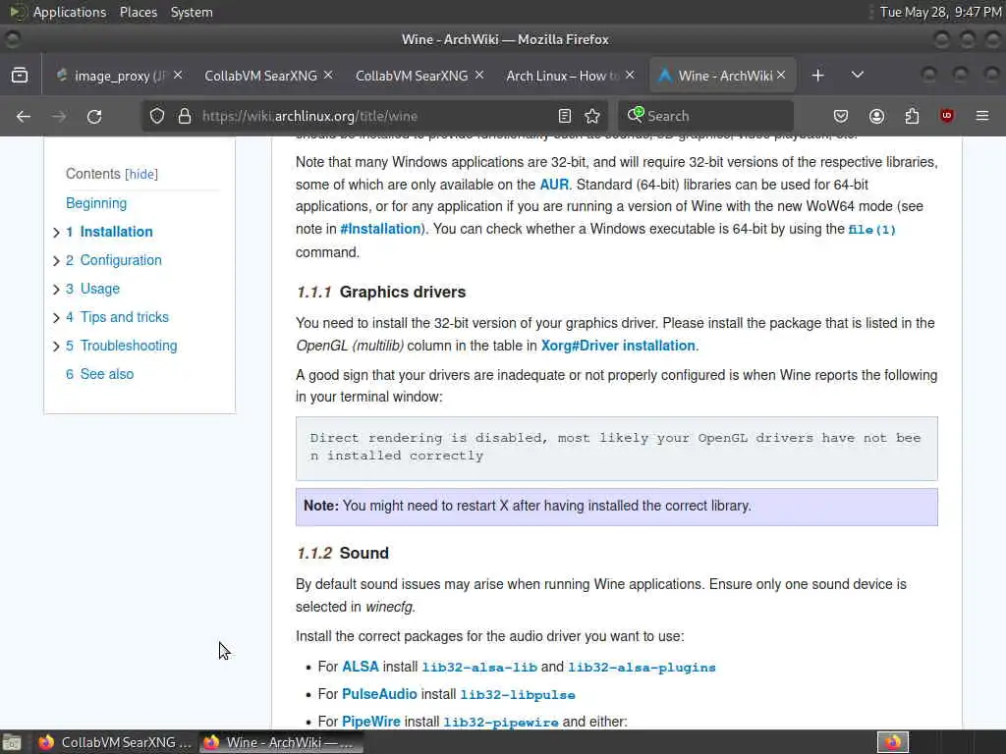Image resolution: width=1006 pixels, height=754 pixels.
Task: Open the Extensions puzzle icon
Action: click(912, 116)
